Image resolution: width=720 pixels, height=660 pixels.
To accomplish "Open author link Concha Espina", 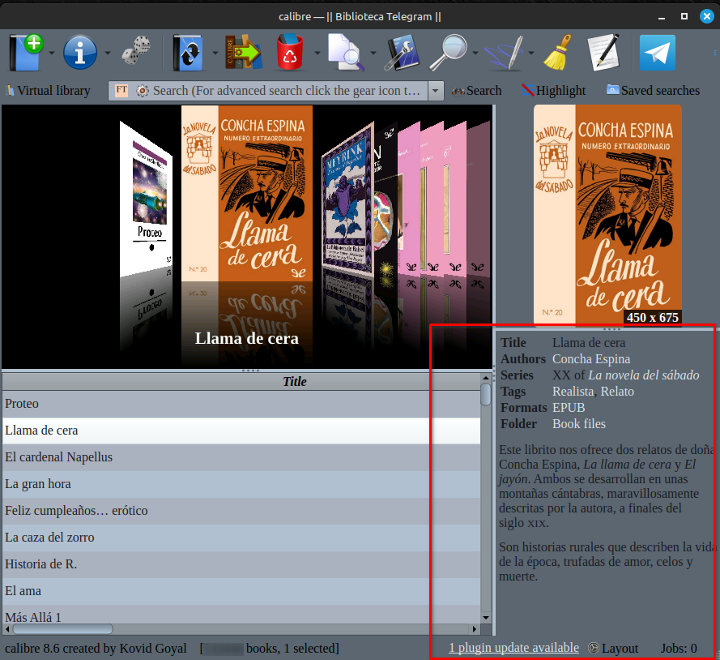I will [x=591, y=359].
